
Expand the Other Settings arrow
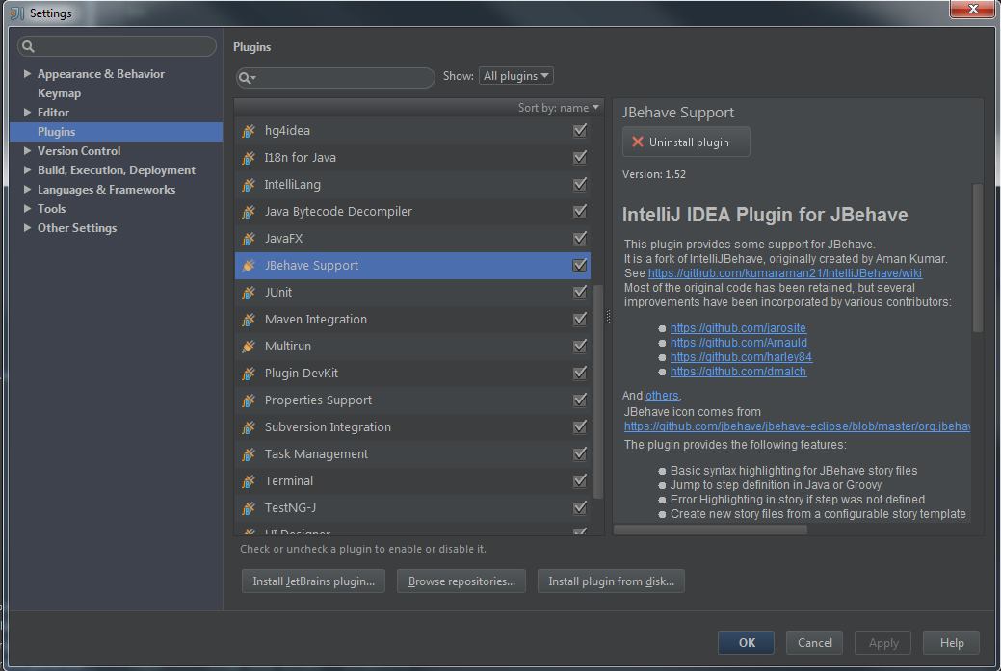coord(27,228)
